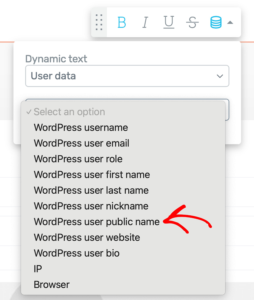The image size is (254, 300).
Task: Apply strikethrough formatting to the text
Action: [x=192, y=22]
